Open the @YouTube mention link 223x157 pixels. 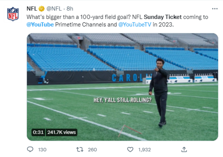(x=40, y=25)
